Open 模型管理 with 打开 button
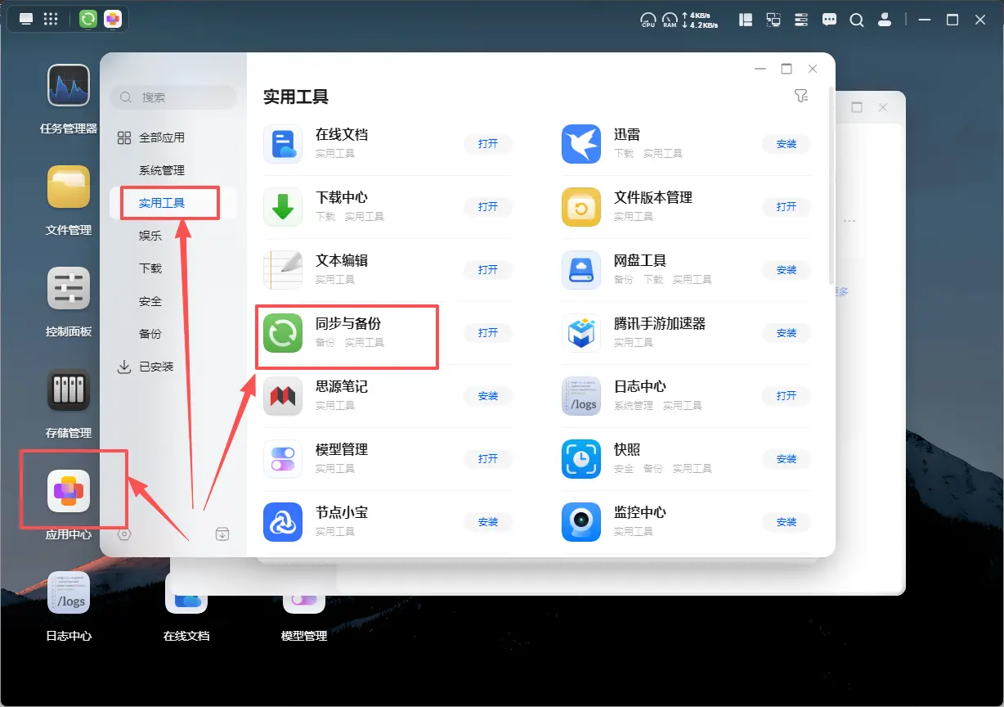This screenshot has height=707, width=1004. coord(488,459)
